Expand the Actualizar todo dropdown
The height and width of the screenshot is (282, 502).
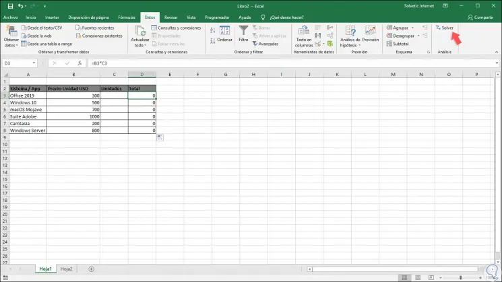140,44
